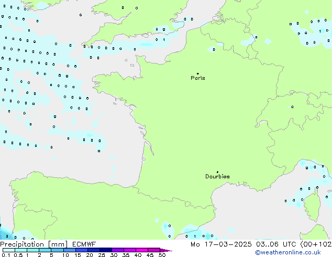This screenshot has width=332, height=257.
Task: Click the '10' legend scale value
Action: (65, 255)
